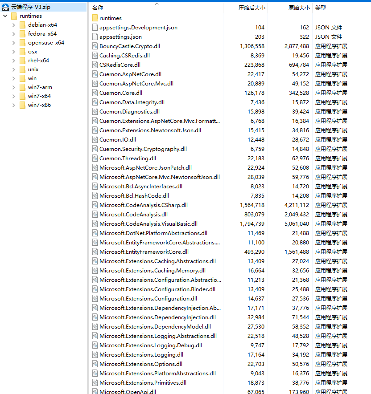Select file Microsoft.AspNetCore.JsonPatch.dll
Image resolution: width=371 pixels, height=394 pixels.
(145, 167)
